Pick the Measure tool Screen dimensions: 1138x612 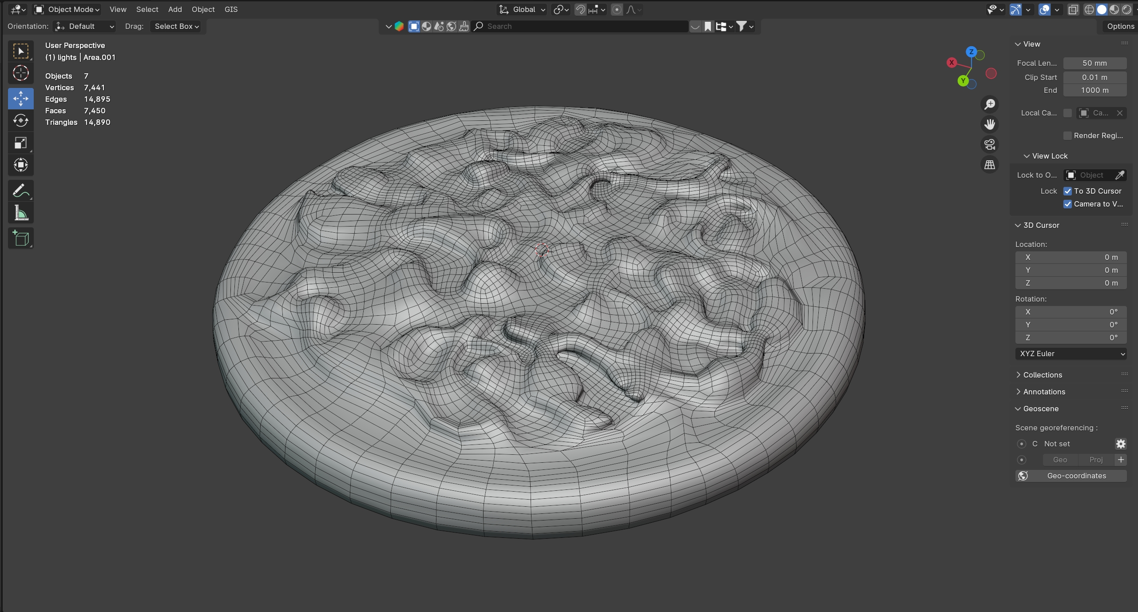coord(20,213)
